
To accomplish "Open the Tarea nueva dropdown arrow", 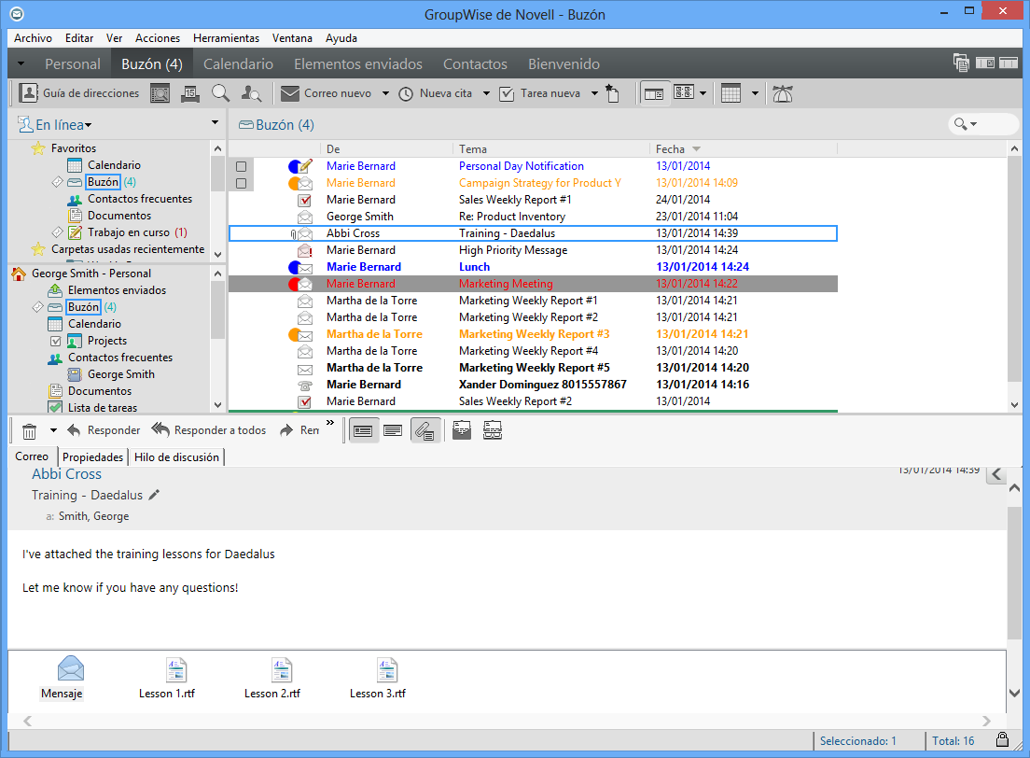I will click(594, 93).
